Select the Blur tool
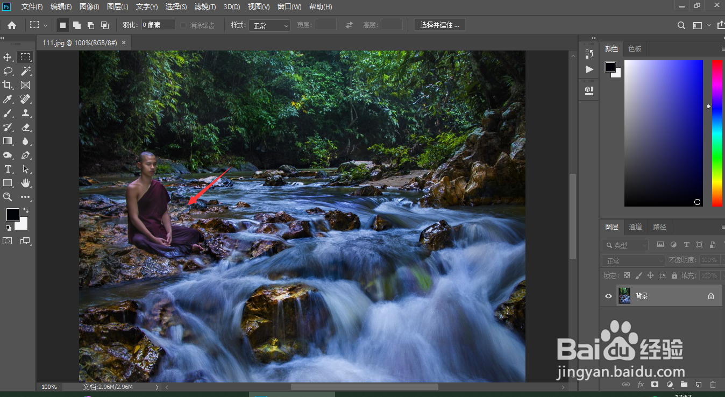The height and width of the screenshot is (397, 725). pyautogui.click(x=25, y=141)
